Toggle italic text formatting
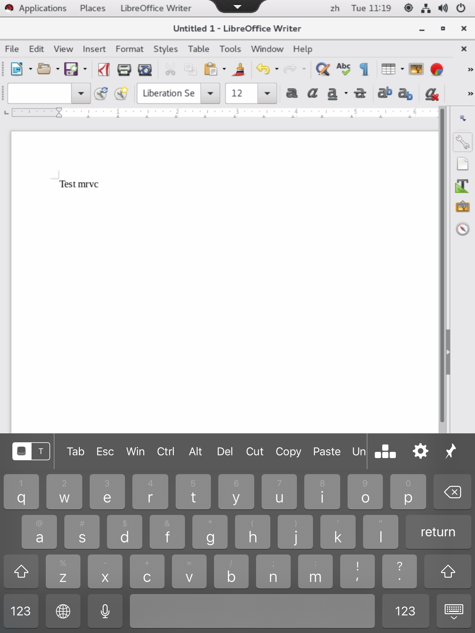475x633 pixels. (312, 93)
